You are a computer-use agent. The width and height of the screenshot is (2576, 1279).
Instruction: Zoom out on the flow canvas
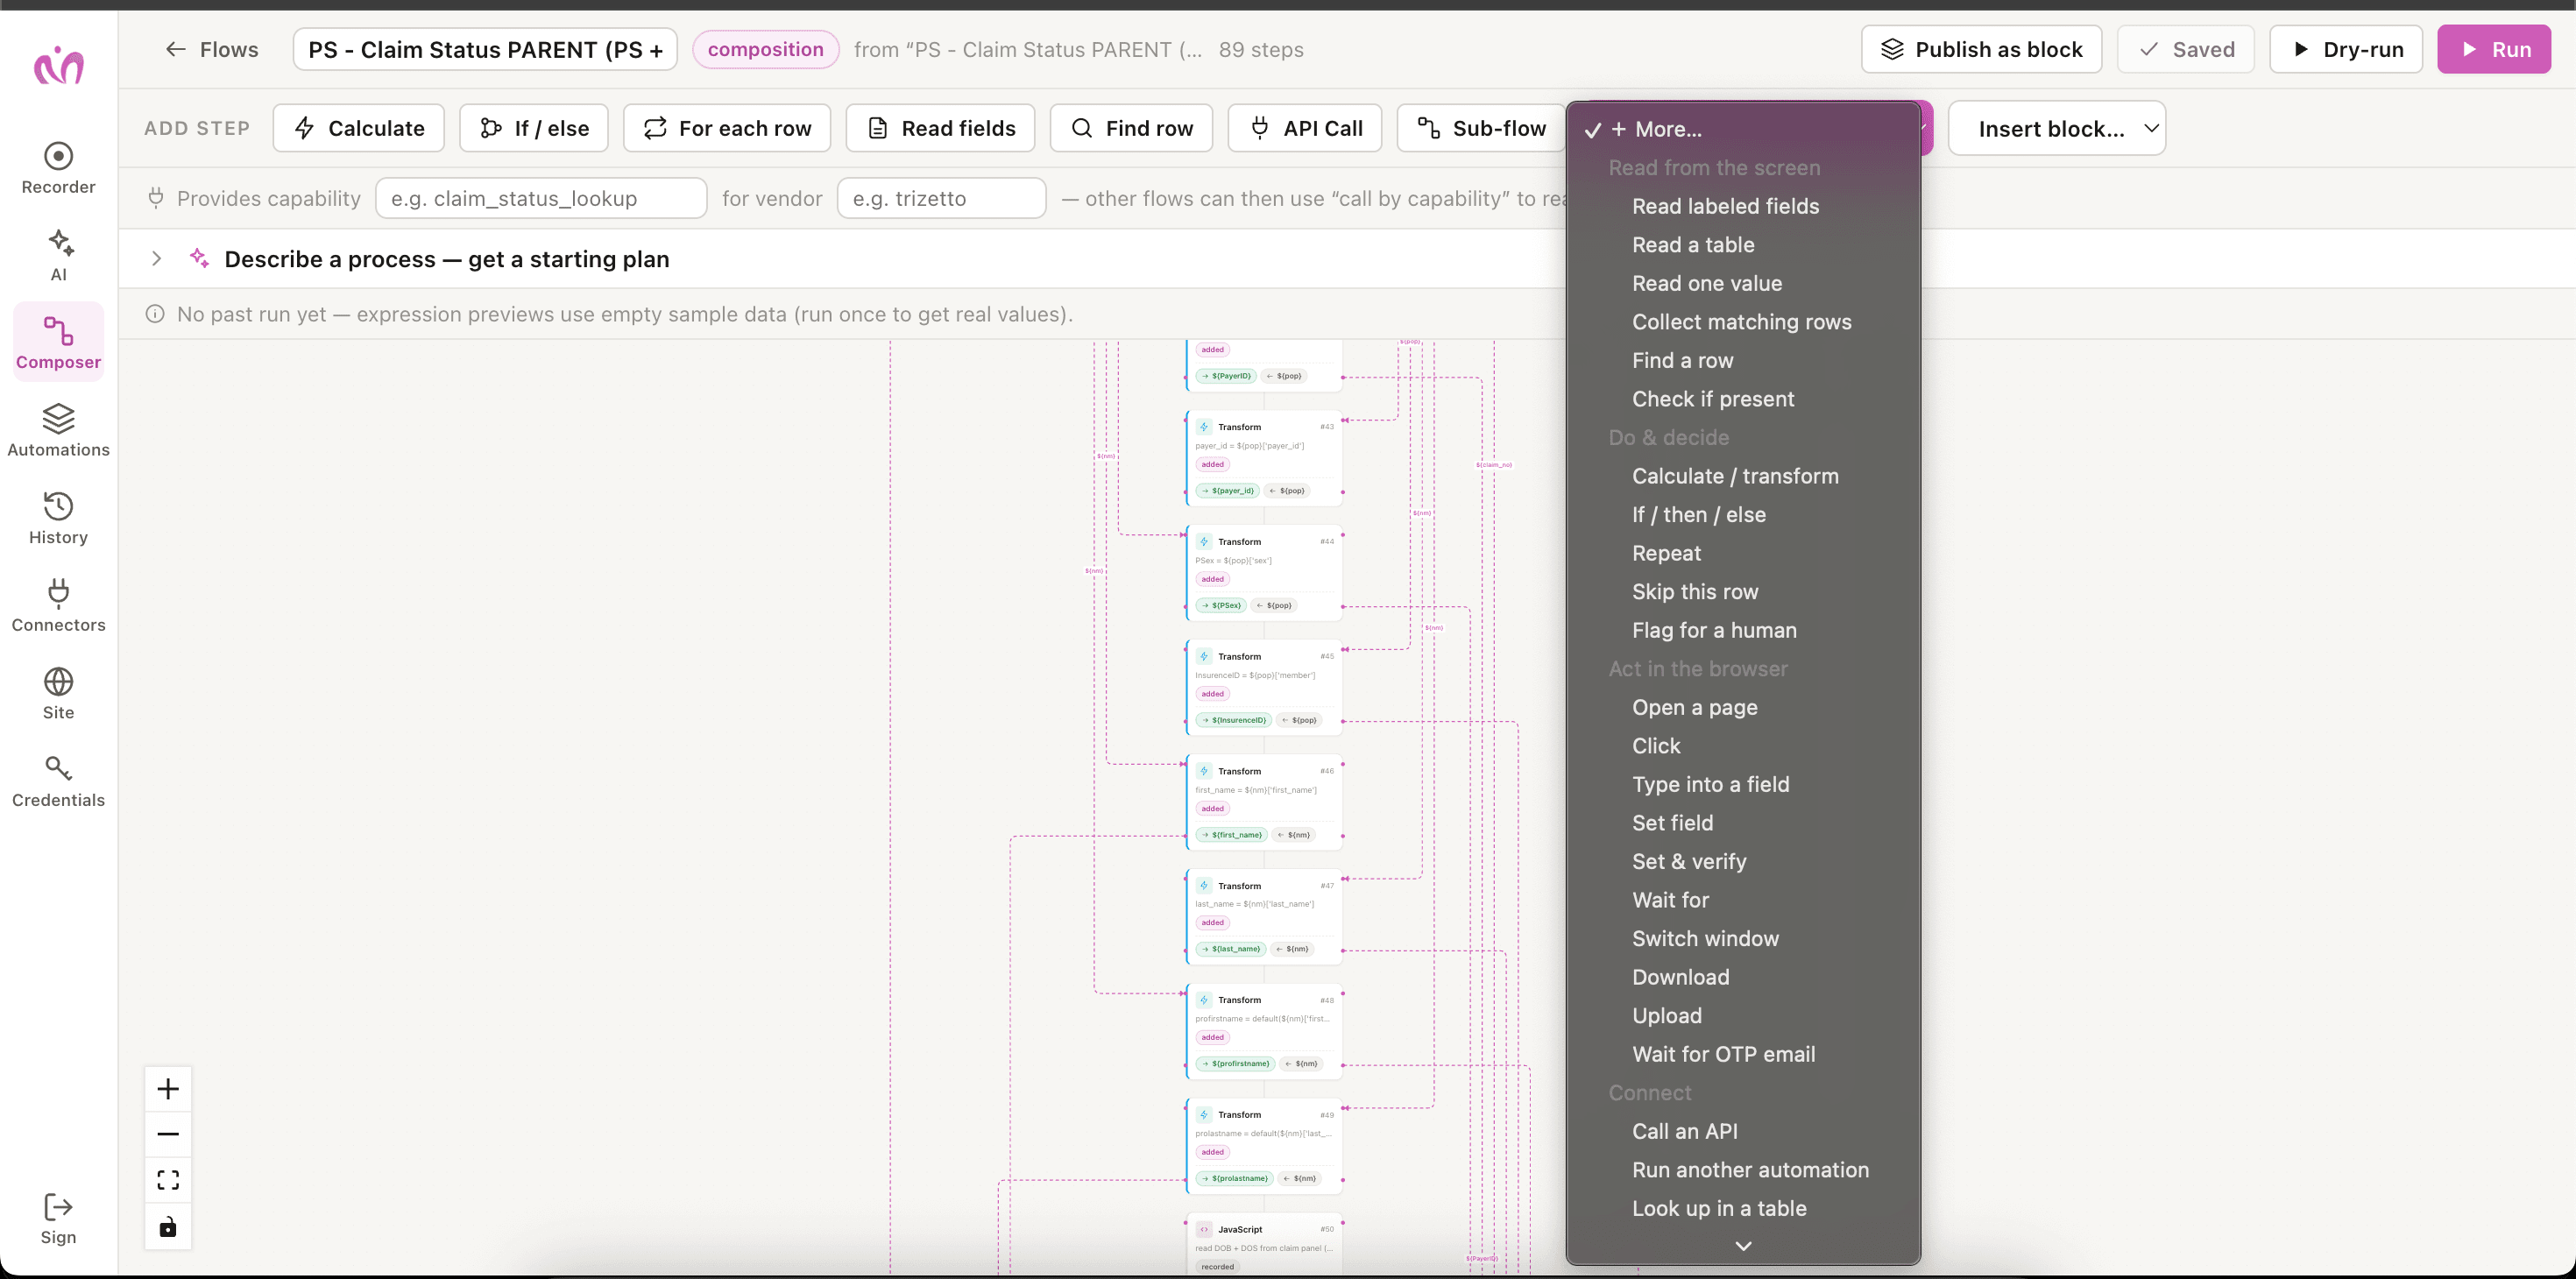(x=168, y=1134)
